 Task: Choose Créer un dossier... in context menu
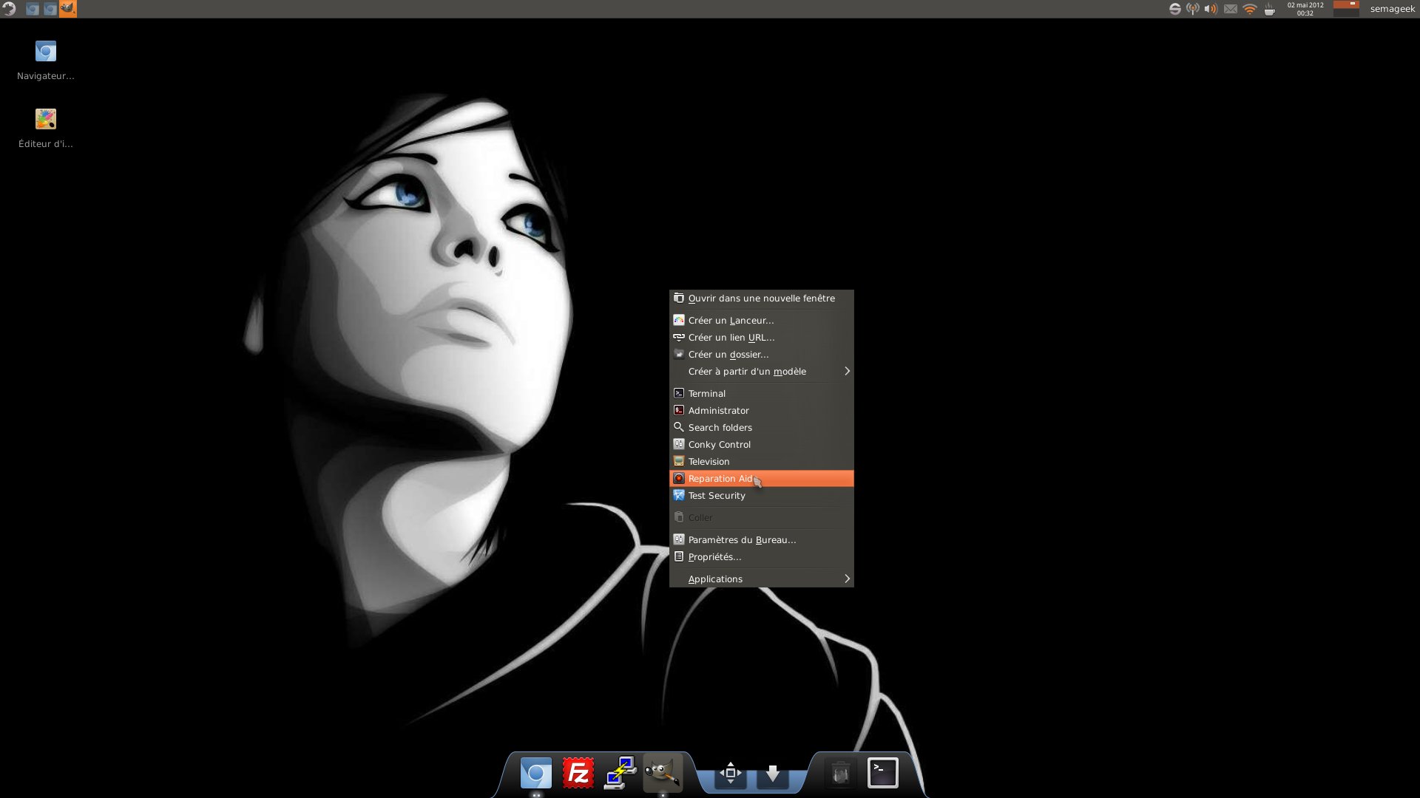pos(762,355)
